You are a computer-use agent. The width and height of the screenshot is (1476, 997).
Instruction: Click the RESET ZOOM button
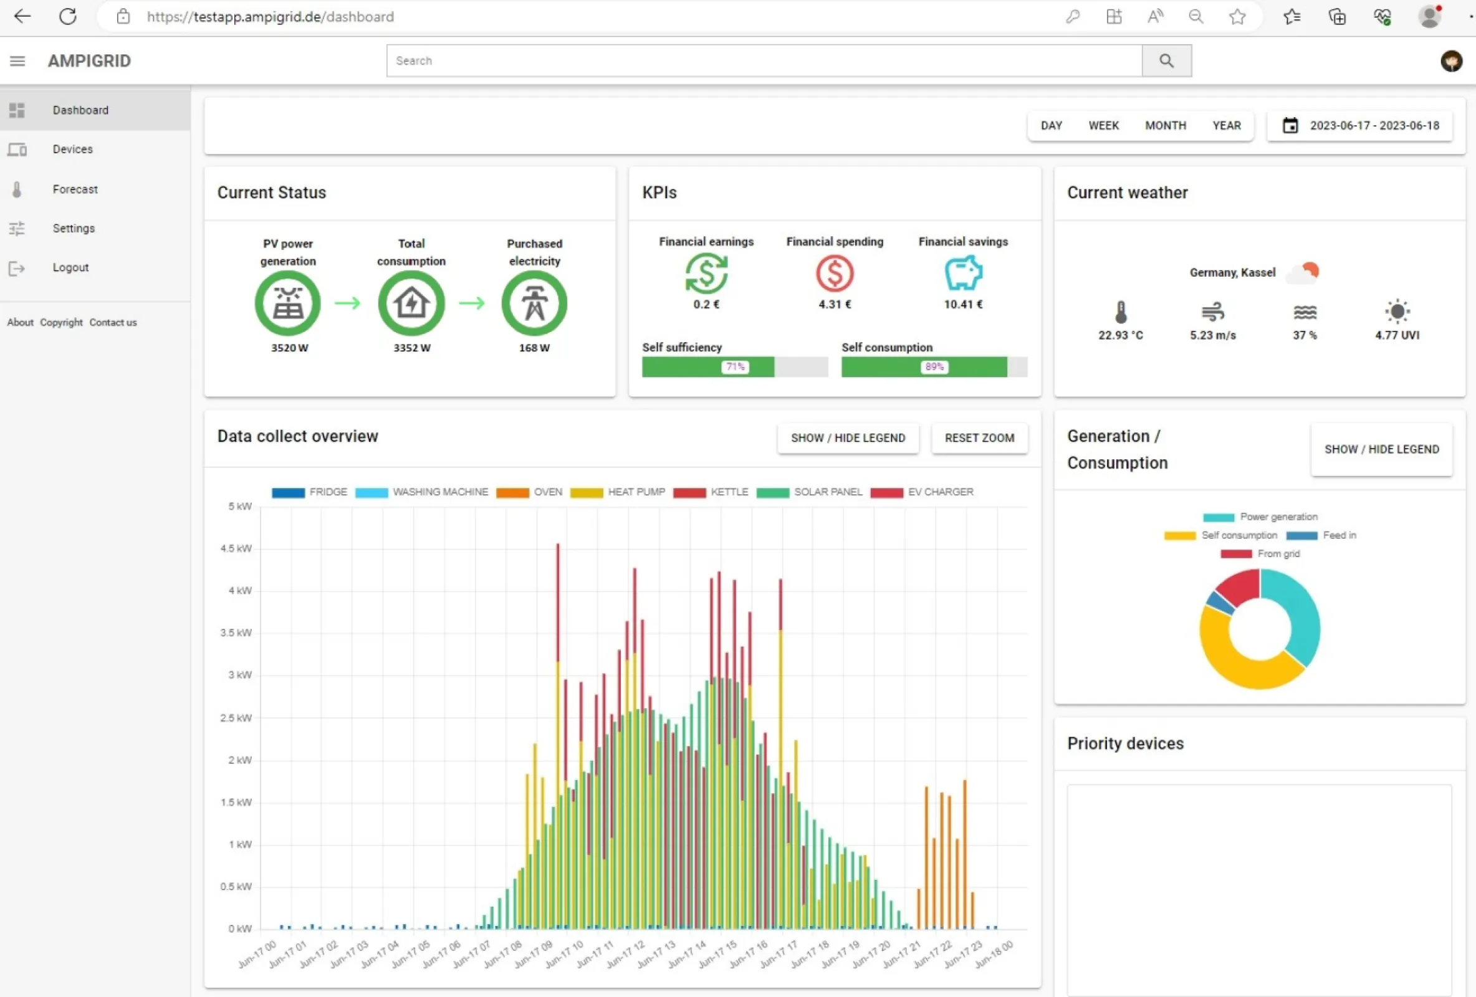pos(979,438)
